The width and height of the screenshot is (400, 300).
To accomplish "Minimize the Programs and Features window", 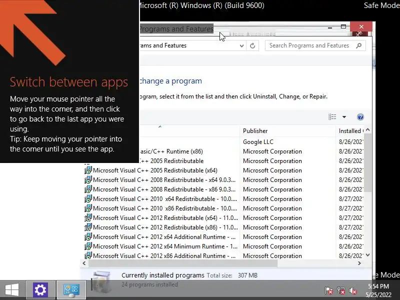I will 330,27.
